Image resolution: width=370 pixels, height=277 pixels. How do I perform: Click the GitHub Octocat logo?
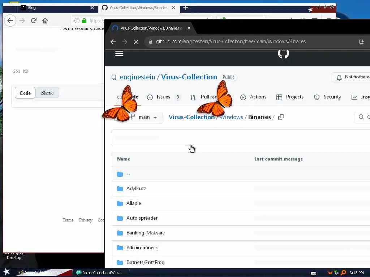coord(283,53)
